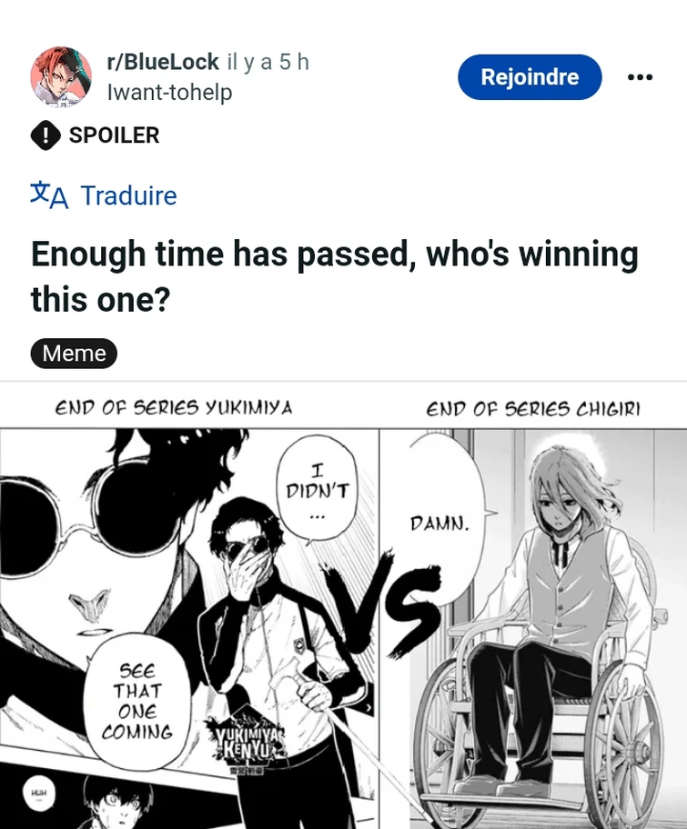Open the r/BlueLock subreddit link
The height and width of the screenshot is (829, 687).
163,62
